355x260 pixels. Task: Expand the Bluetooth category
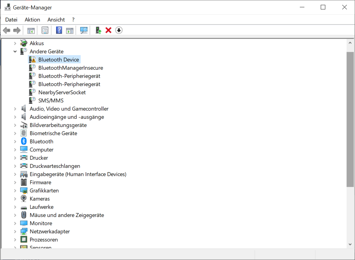click(15, 142)
